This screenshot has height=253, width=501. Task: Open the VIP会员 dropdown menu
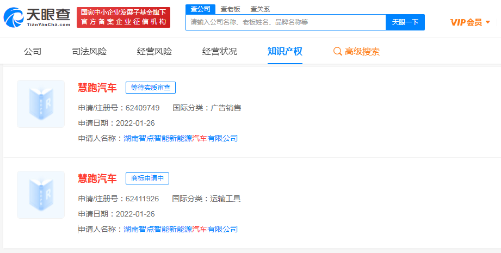click(x=470, y=22)
